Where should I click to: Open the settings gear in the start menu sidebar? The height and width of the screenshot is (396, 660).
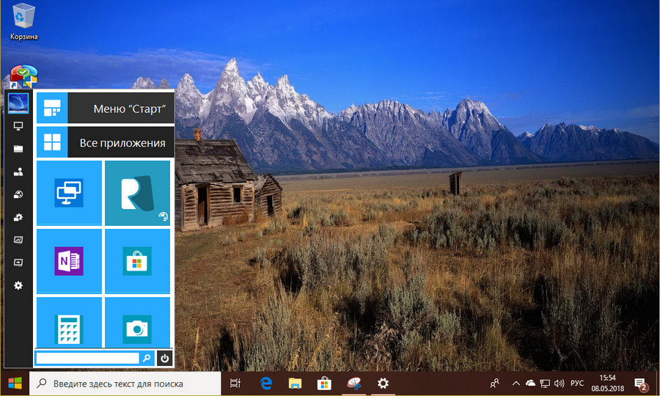point(18,285)
